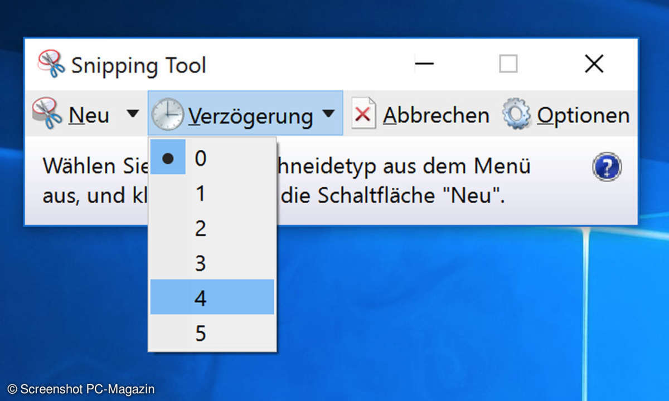Open the dropdown arrow next to Neu
Screen dimensions: 669x401
point(132,114)
